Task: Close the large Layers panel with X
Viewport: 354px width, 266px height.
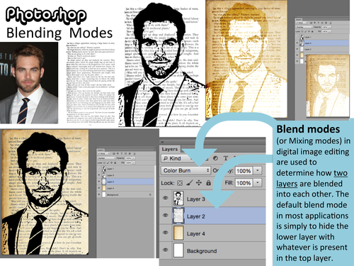Action: [x=162, y=142]
